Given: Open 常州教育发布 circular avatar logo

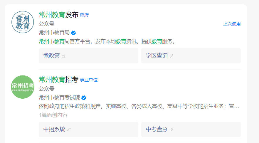Looking at the screenshot, I should 23,22.
